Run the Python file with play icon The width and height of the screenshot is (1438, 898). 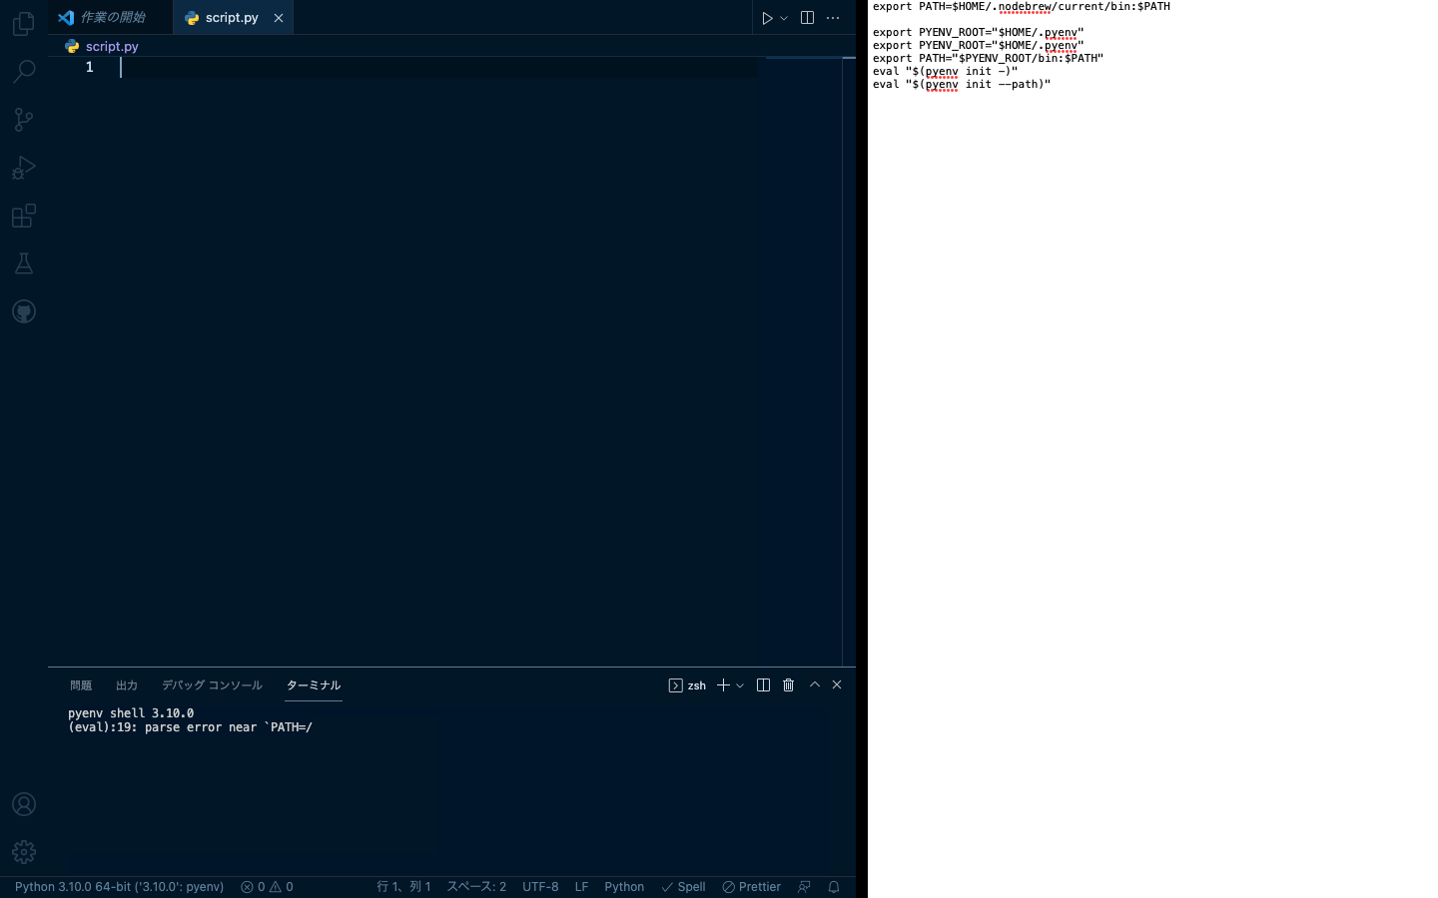[767, 18]
